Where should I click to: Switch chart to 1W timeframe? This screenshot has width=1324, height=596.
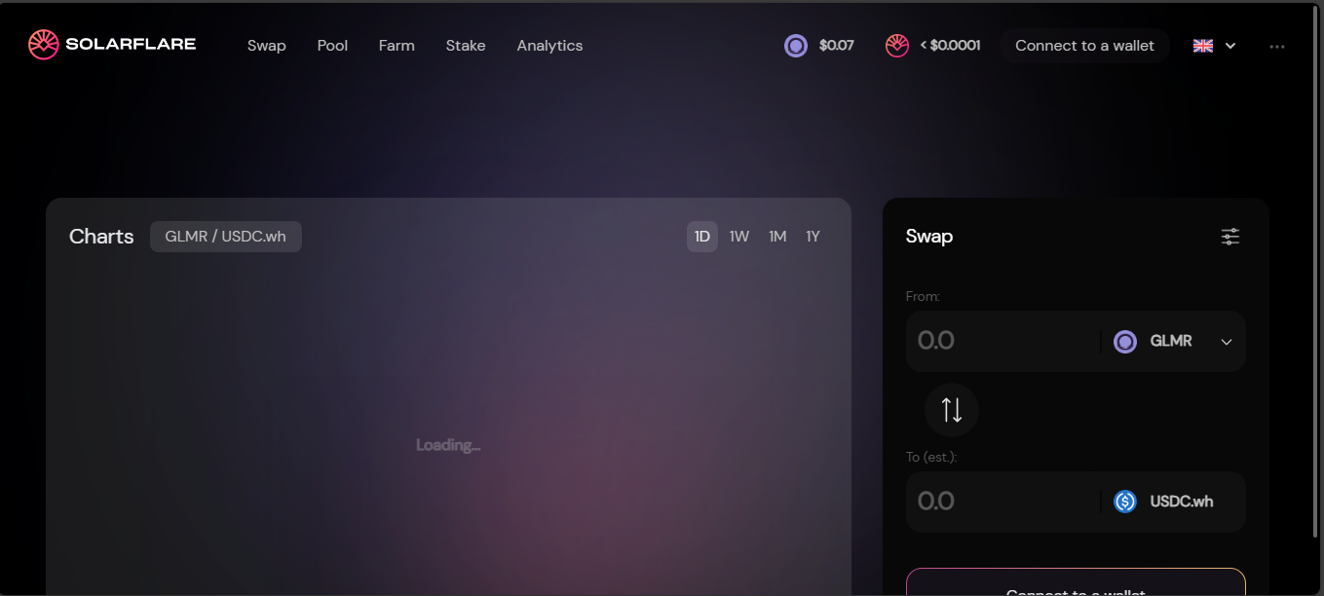pos(739,237)
